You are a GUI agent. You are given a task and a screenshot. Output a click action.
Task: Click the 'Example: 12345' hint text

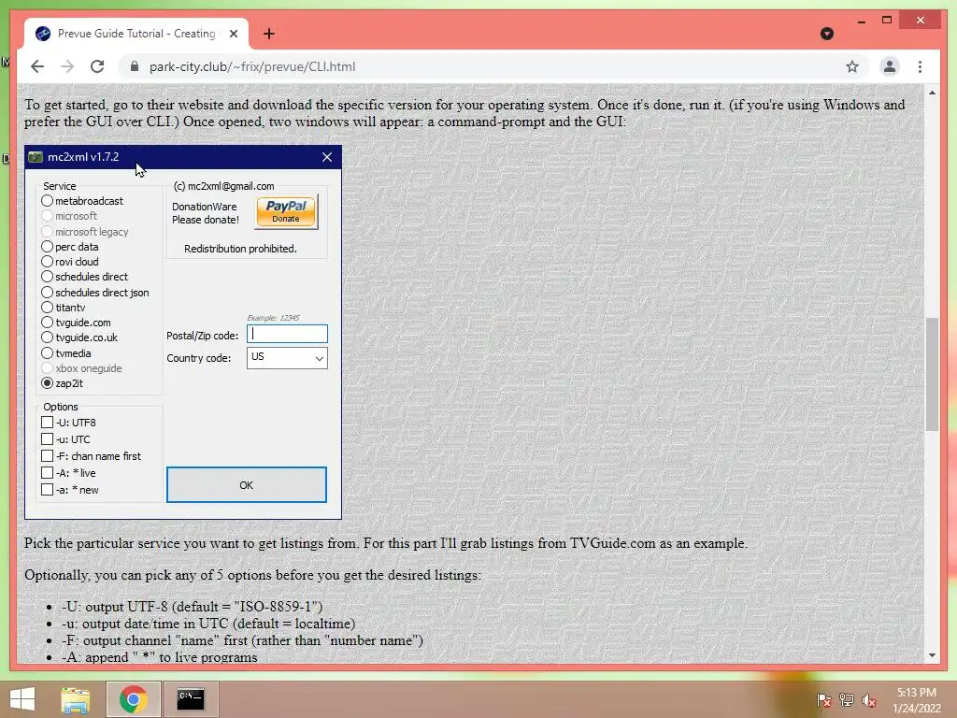(x=274, y=318)
